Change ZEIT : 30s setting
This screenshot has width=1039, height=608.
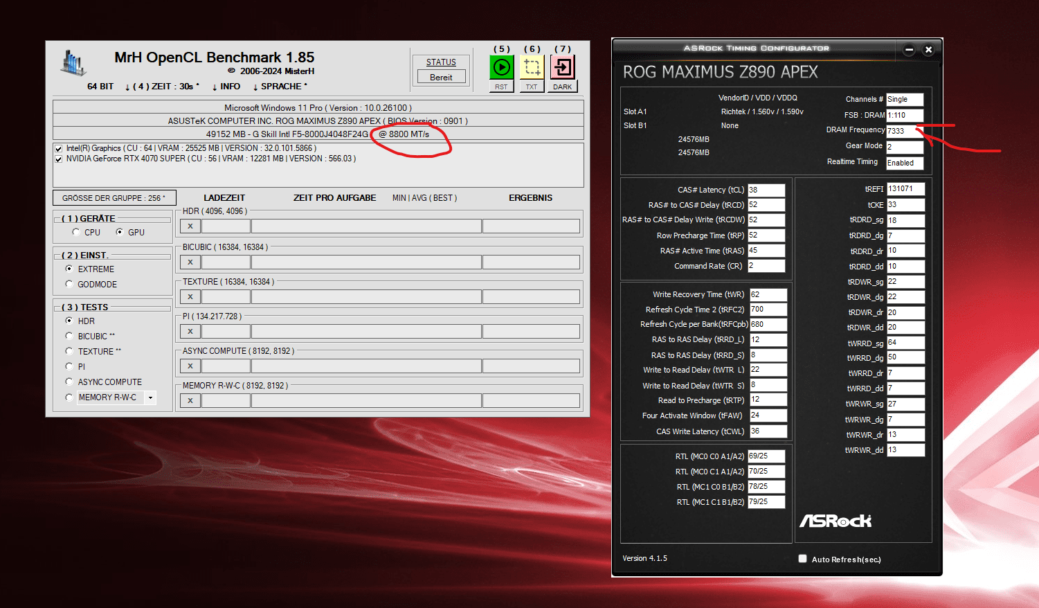point(162,87)
